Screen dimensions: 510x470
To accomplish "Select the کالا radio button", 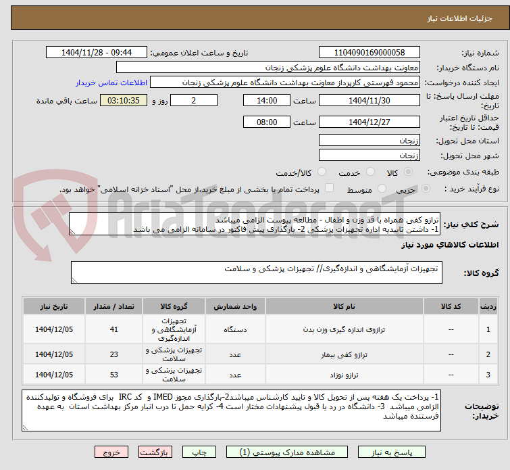I will [x=408, y=172].
